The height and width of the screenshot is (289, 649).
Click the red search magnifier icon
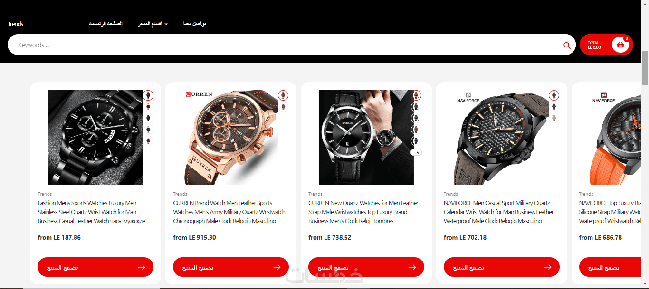pyautogui.click(x=566, y=45)
